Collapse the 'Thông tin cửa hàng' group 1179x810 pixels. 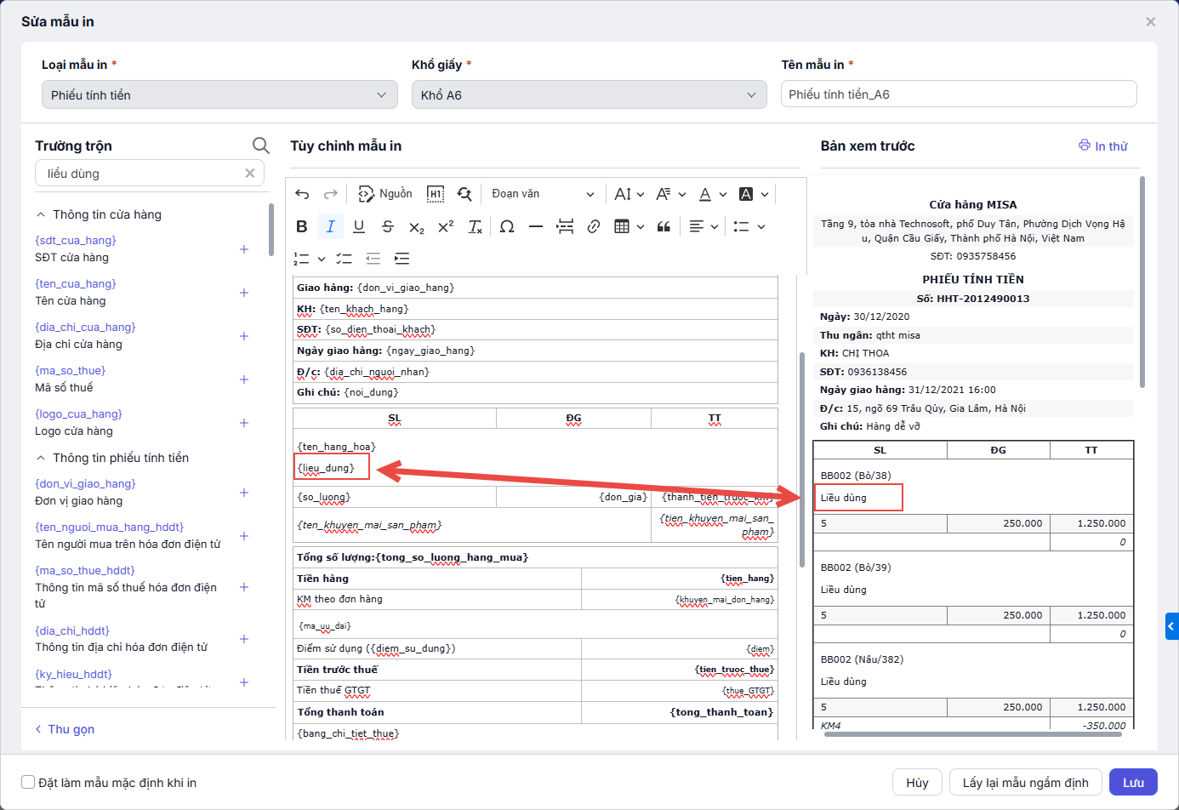pos(41,214)
